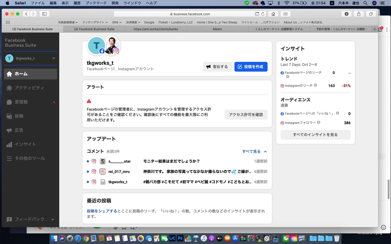Screen dimensions: 391x244
Task: Open 決済関連 bookmarks folder dropdown
Action: point(133,22)
